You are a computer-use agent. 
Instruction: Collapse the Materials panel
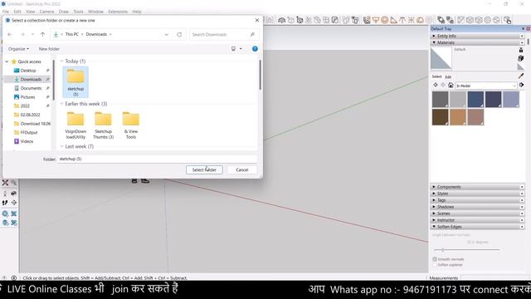point(478,42)
